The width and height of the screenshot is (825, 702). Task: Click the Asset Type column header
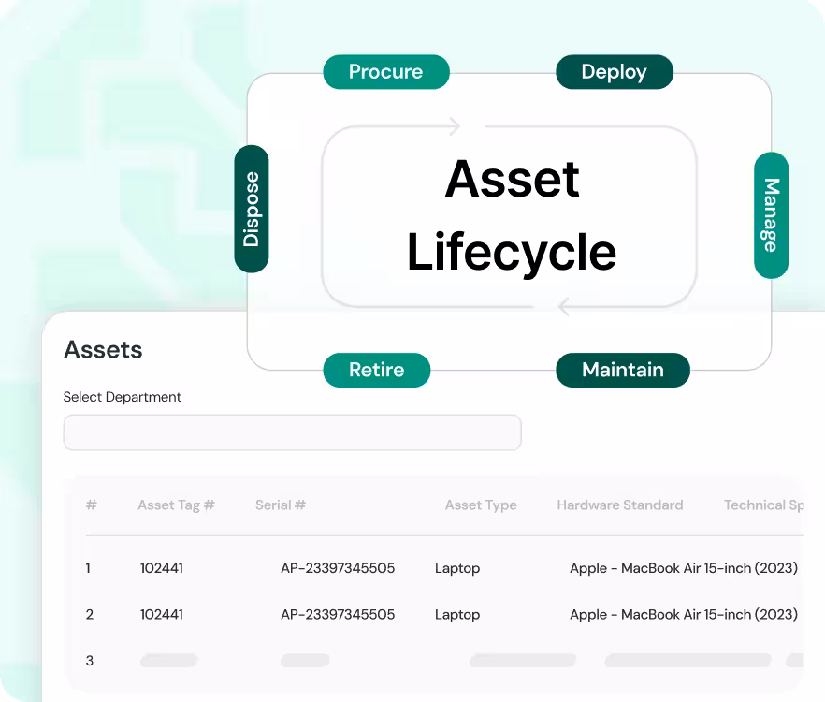[481, 505]
